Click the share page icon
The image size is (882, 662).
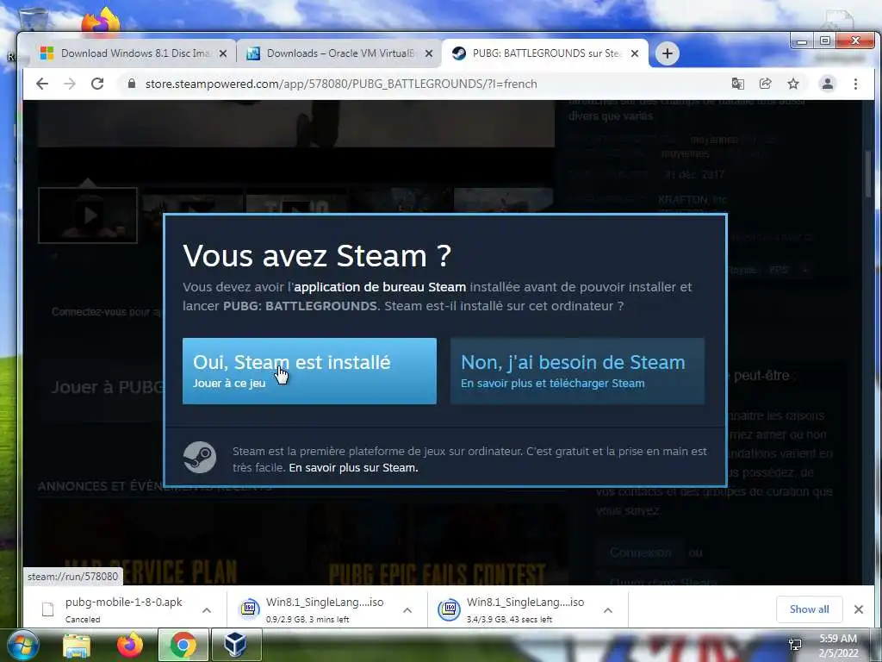pyautogui.click(x=765, y=84)
